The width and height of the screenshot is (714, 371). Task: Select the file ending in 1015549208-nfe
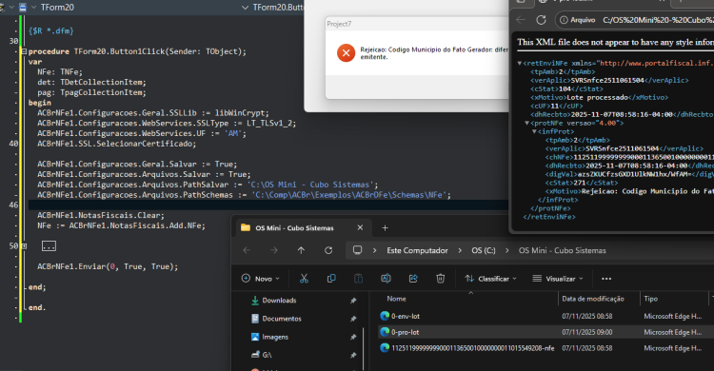(x=472, y=348)
